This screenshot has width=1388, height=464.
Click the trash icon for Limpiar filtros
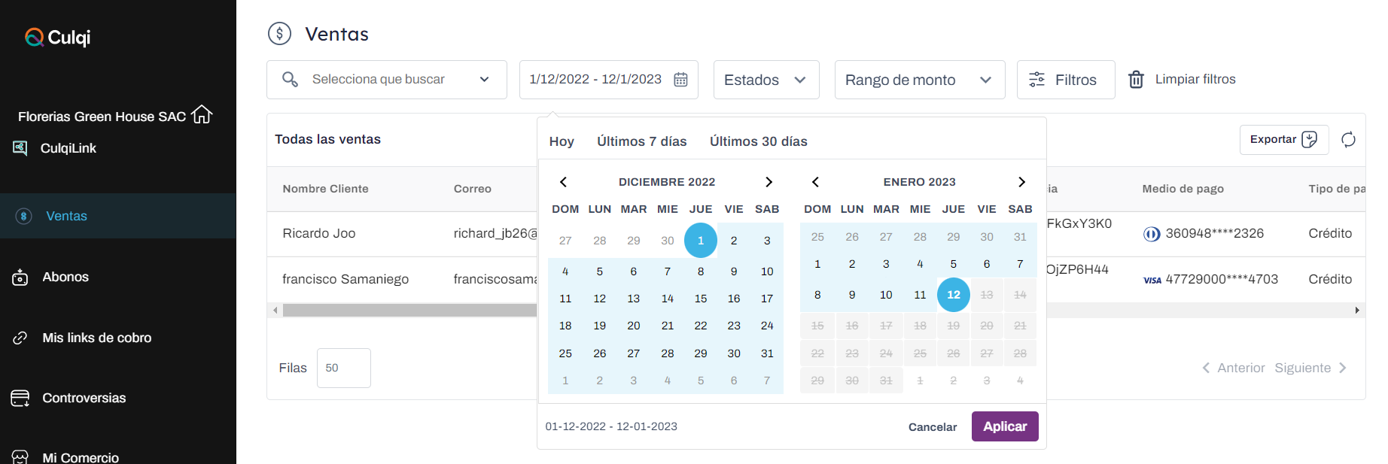[1136, 80]
